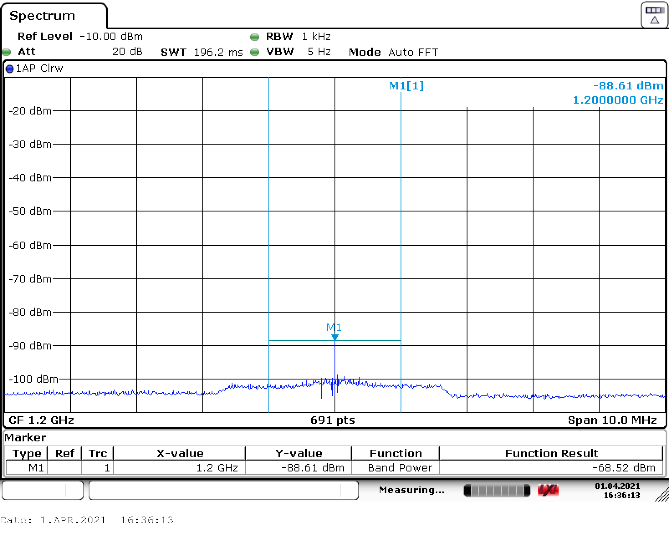Click the green indicator dot next to RBW
669x540 pixels.
pos(254,37)
